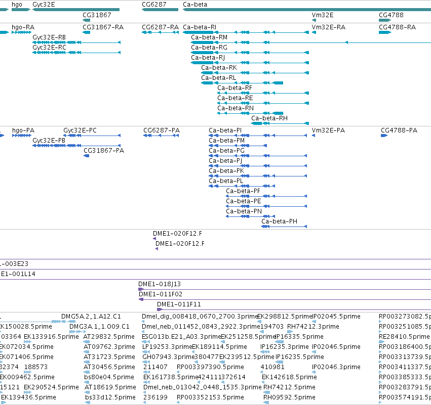Open the Ca-beta-PL protein label
Viewport: 431px width, 405px height.
pyautogui.click(x=226, y=181)
